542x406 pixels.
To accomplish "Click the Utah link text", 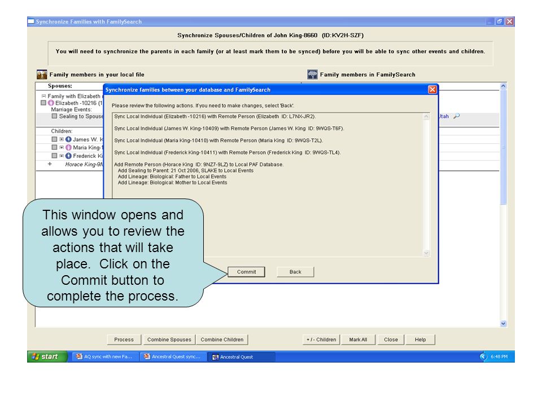I will click(444, 116).
